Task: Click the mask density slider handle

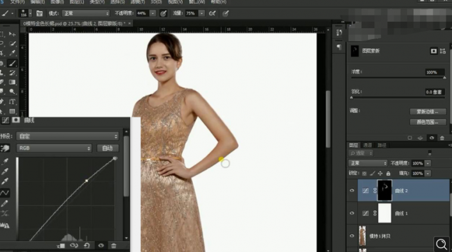Action: pos(444,78)
